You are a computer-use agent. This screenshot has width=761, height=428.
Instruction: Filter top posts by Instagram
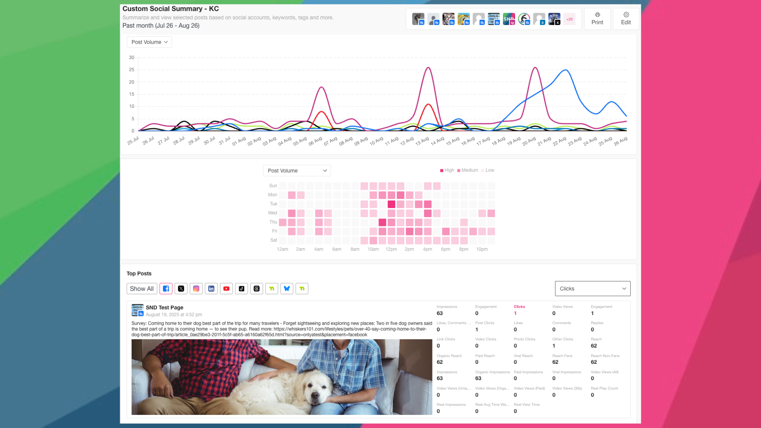coord(196,289)
